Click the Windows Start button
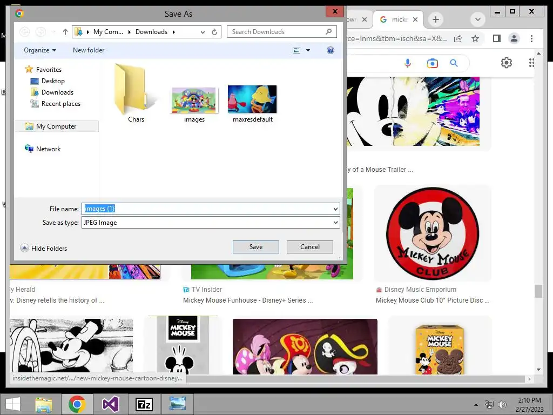Image resolution: width=553 pixels, height=415 pixels. pyautogui.click(x=13, y=404)
